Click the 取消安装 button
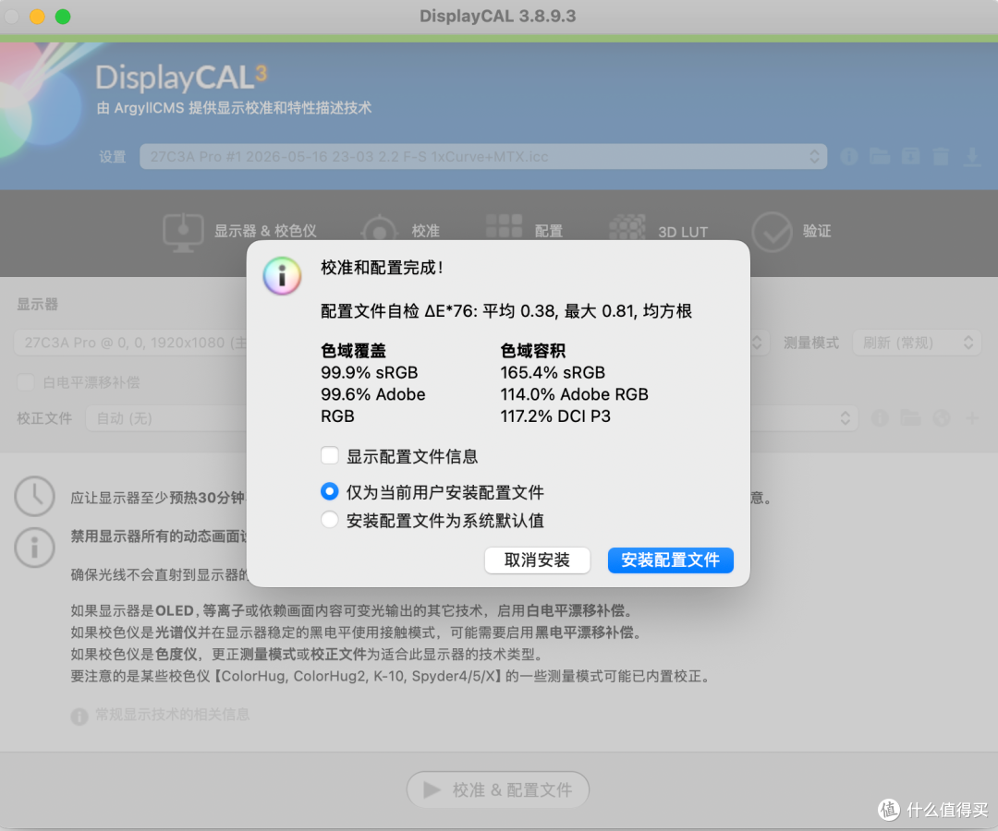 click(537, 560)
